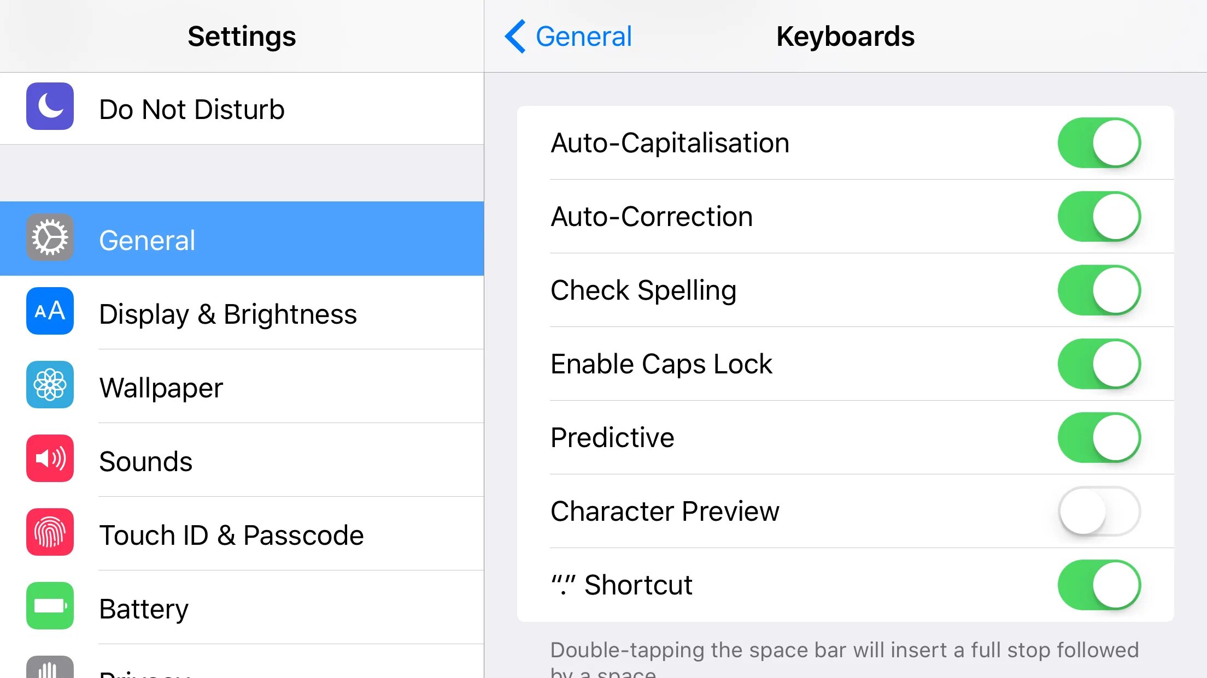This screenshot has width=1207, height=678.
Task: Open Battery settings
Action: click(241, 609)
